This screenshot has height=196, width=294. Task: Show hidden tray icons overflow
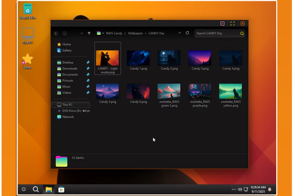coord(234,189)
